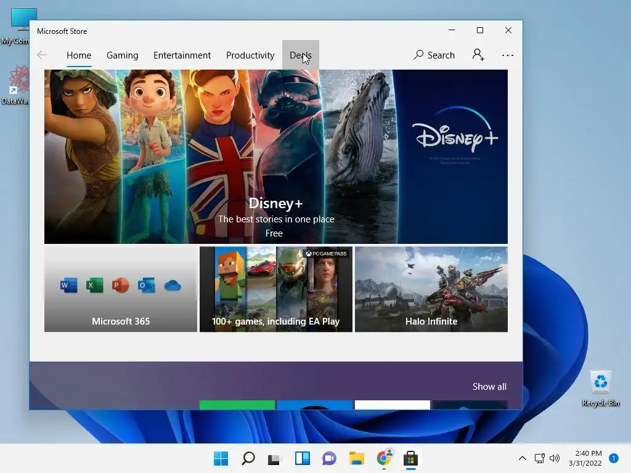Select the My Computer desktop icon

click(x=15, y=26)
